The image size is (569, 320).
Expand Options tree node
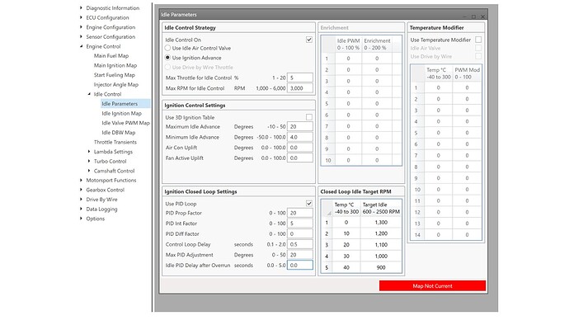coord(81,219)
